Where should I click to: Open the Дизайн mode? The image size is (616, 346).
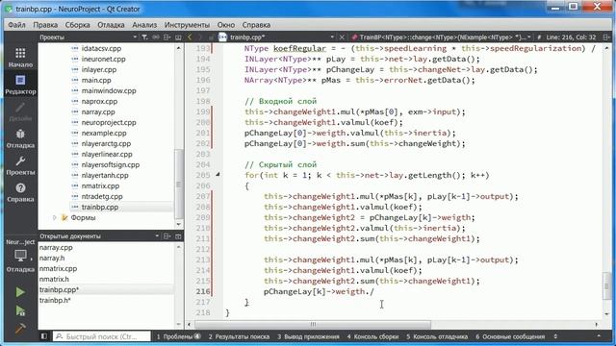20,111
